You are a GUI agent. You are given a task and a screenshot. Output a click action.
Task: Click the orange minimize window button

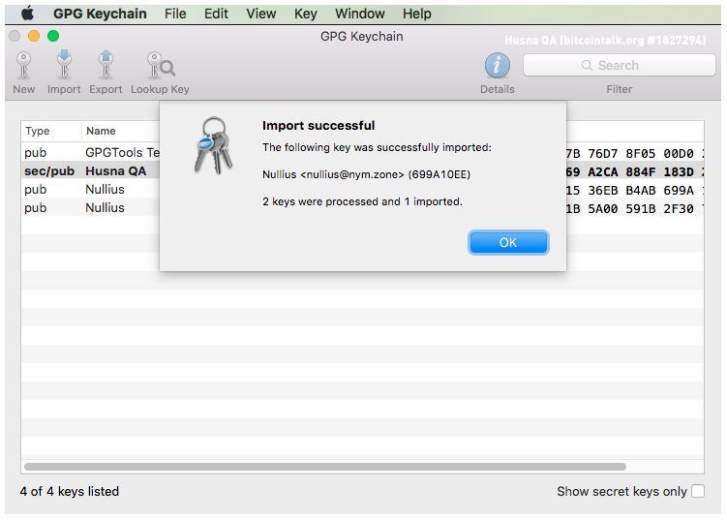click(34, 36)
